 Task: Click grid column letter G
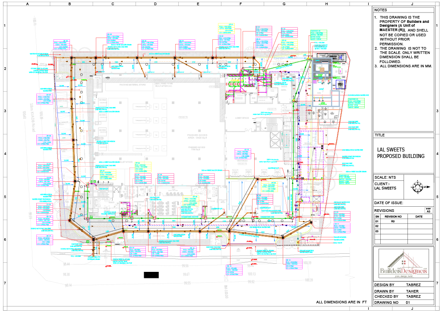[284, 4]
